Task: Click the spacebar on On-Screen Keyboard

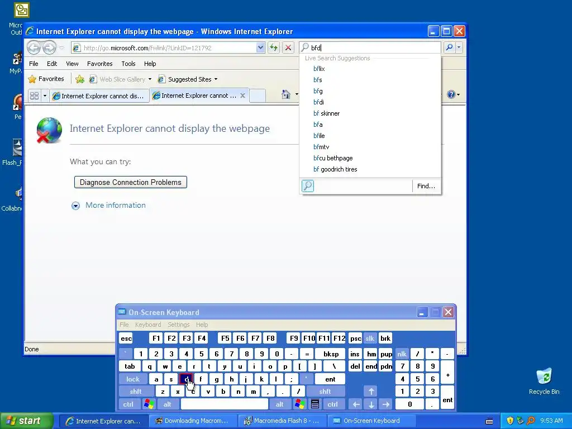Action: [225, 404]
